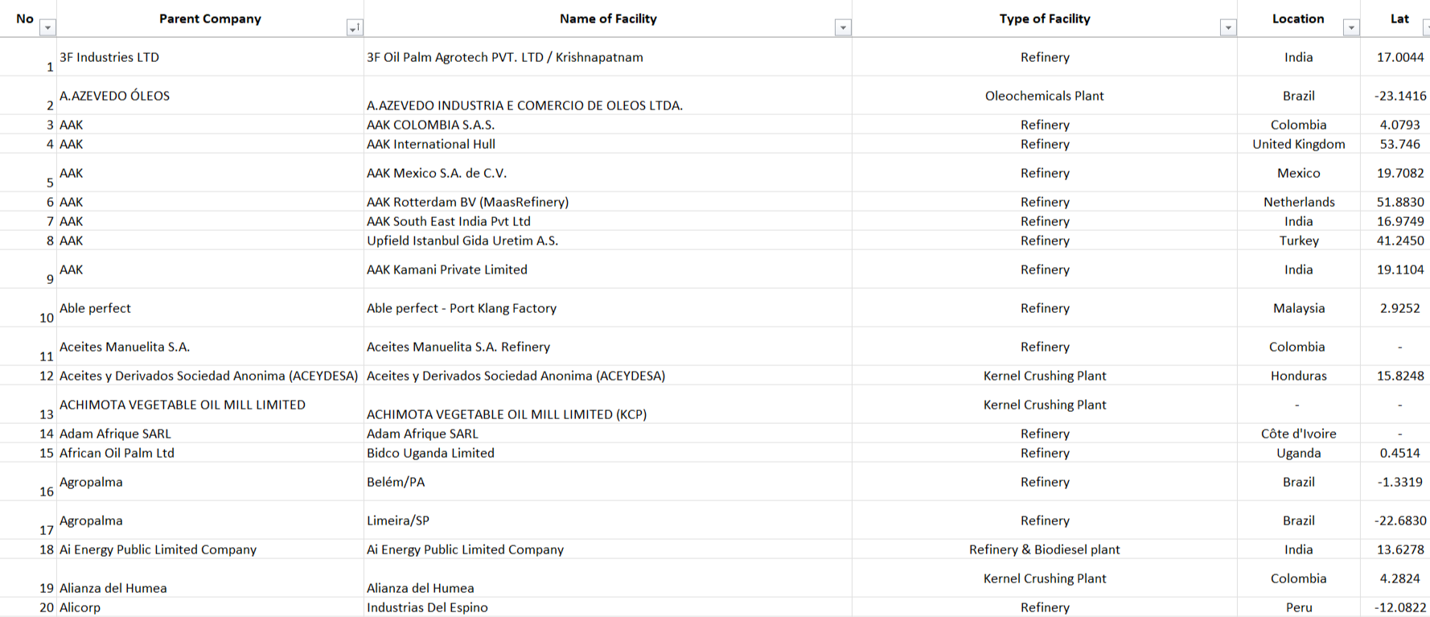Open the Type of Facility filter dropdown
1430x617 pixels.
click(1228, 27)
